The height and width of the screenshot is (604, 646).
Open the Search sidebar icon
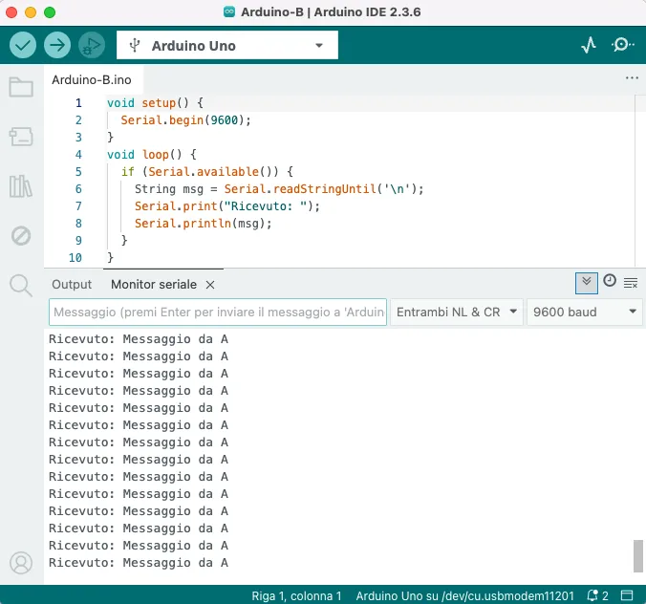(21, 285)
